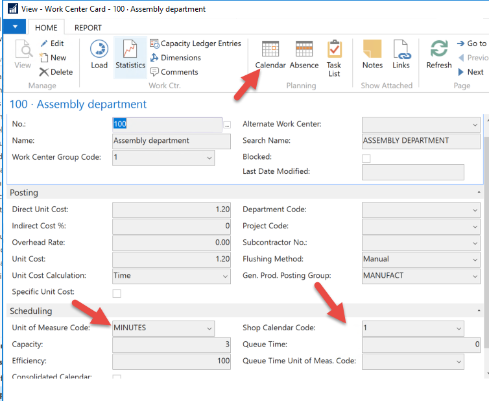Click the Edit pencil icon
The image size is (489, 401).
(44, 43)
